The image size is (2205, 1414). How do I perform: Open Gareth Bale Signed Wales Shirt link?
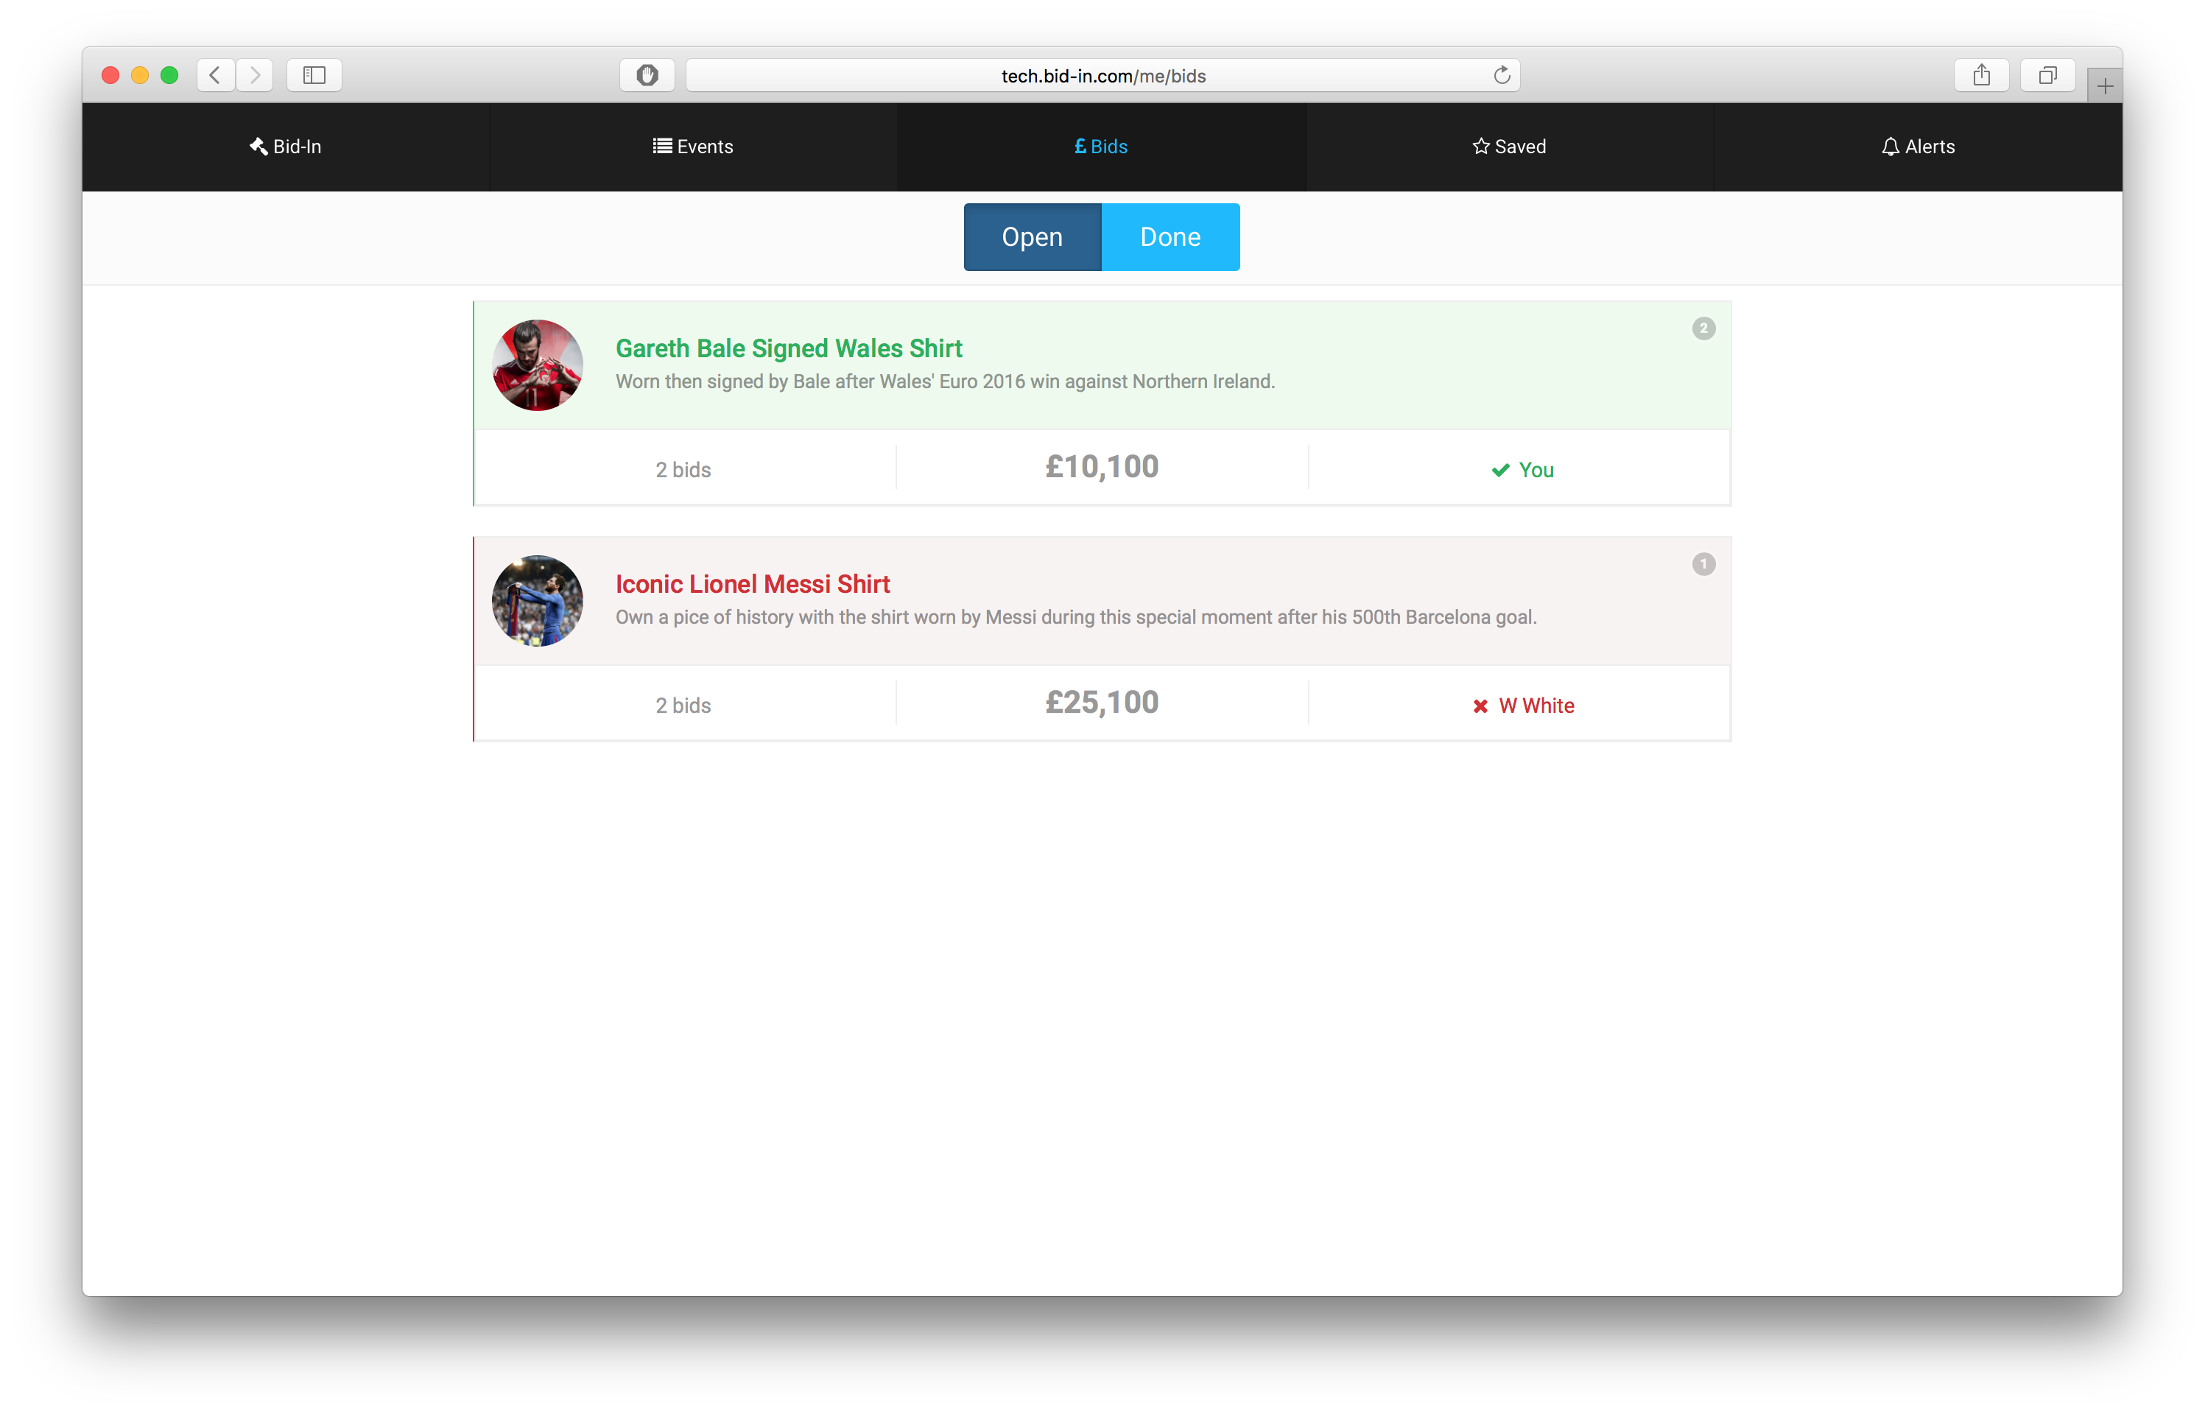click(789, 349)
